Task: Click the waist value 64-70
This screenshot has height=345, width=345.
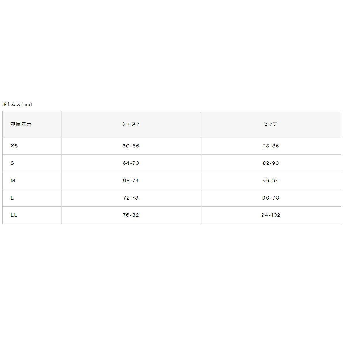Action: click(131, 163)
